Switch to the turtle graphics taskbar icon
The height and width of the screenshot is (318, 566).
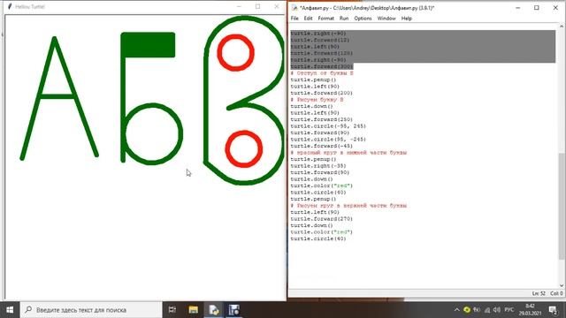pos(233,310)
